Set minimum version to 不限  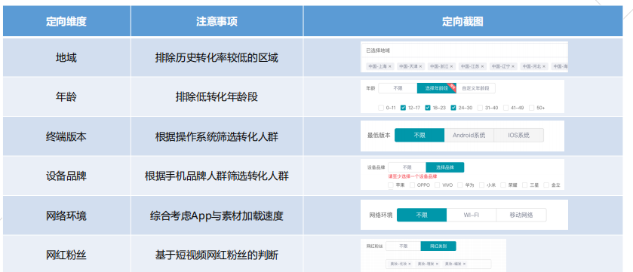tap(419, 136)
